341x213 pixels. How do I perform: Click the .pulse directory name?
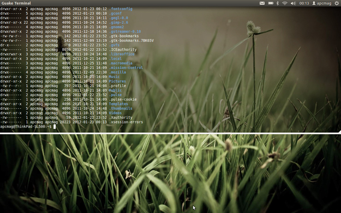coord(115,95)
